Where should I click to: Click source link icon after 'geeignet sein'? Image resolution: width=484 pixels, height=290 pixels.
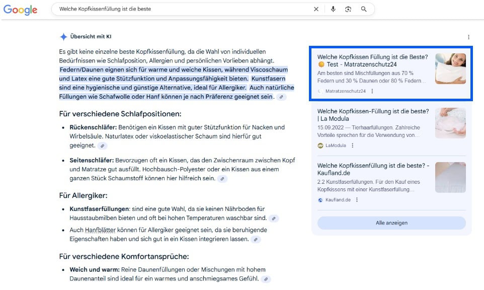point(281,97)
